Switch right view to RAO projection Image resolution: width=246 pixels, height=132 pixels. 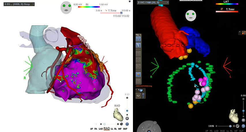coord(222,131)
